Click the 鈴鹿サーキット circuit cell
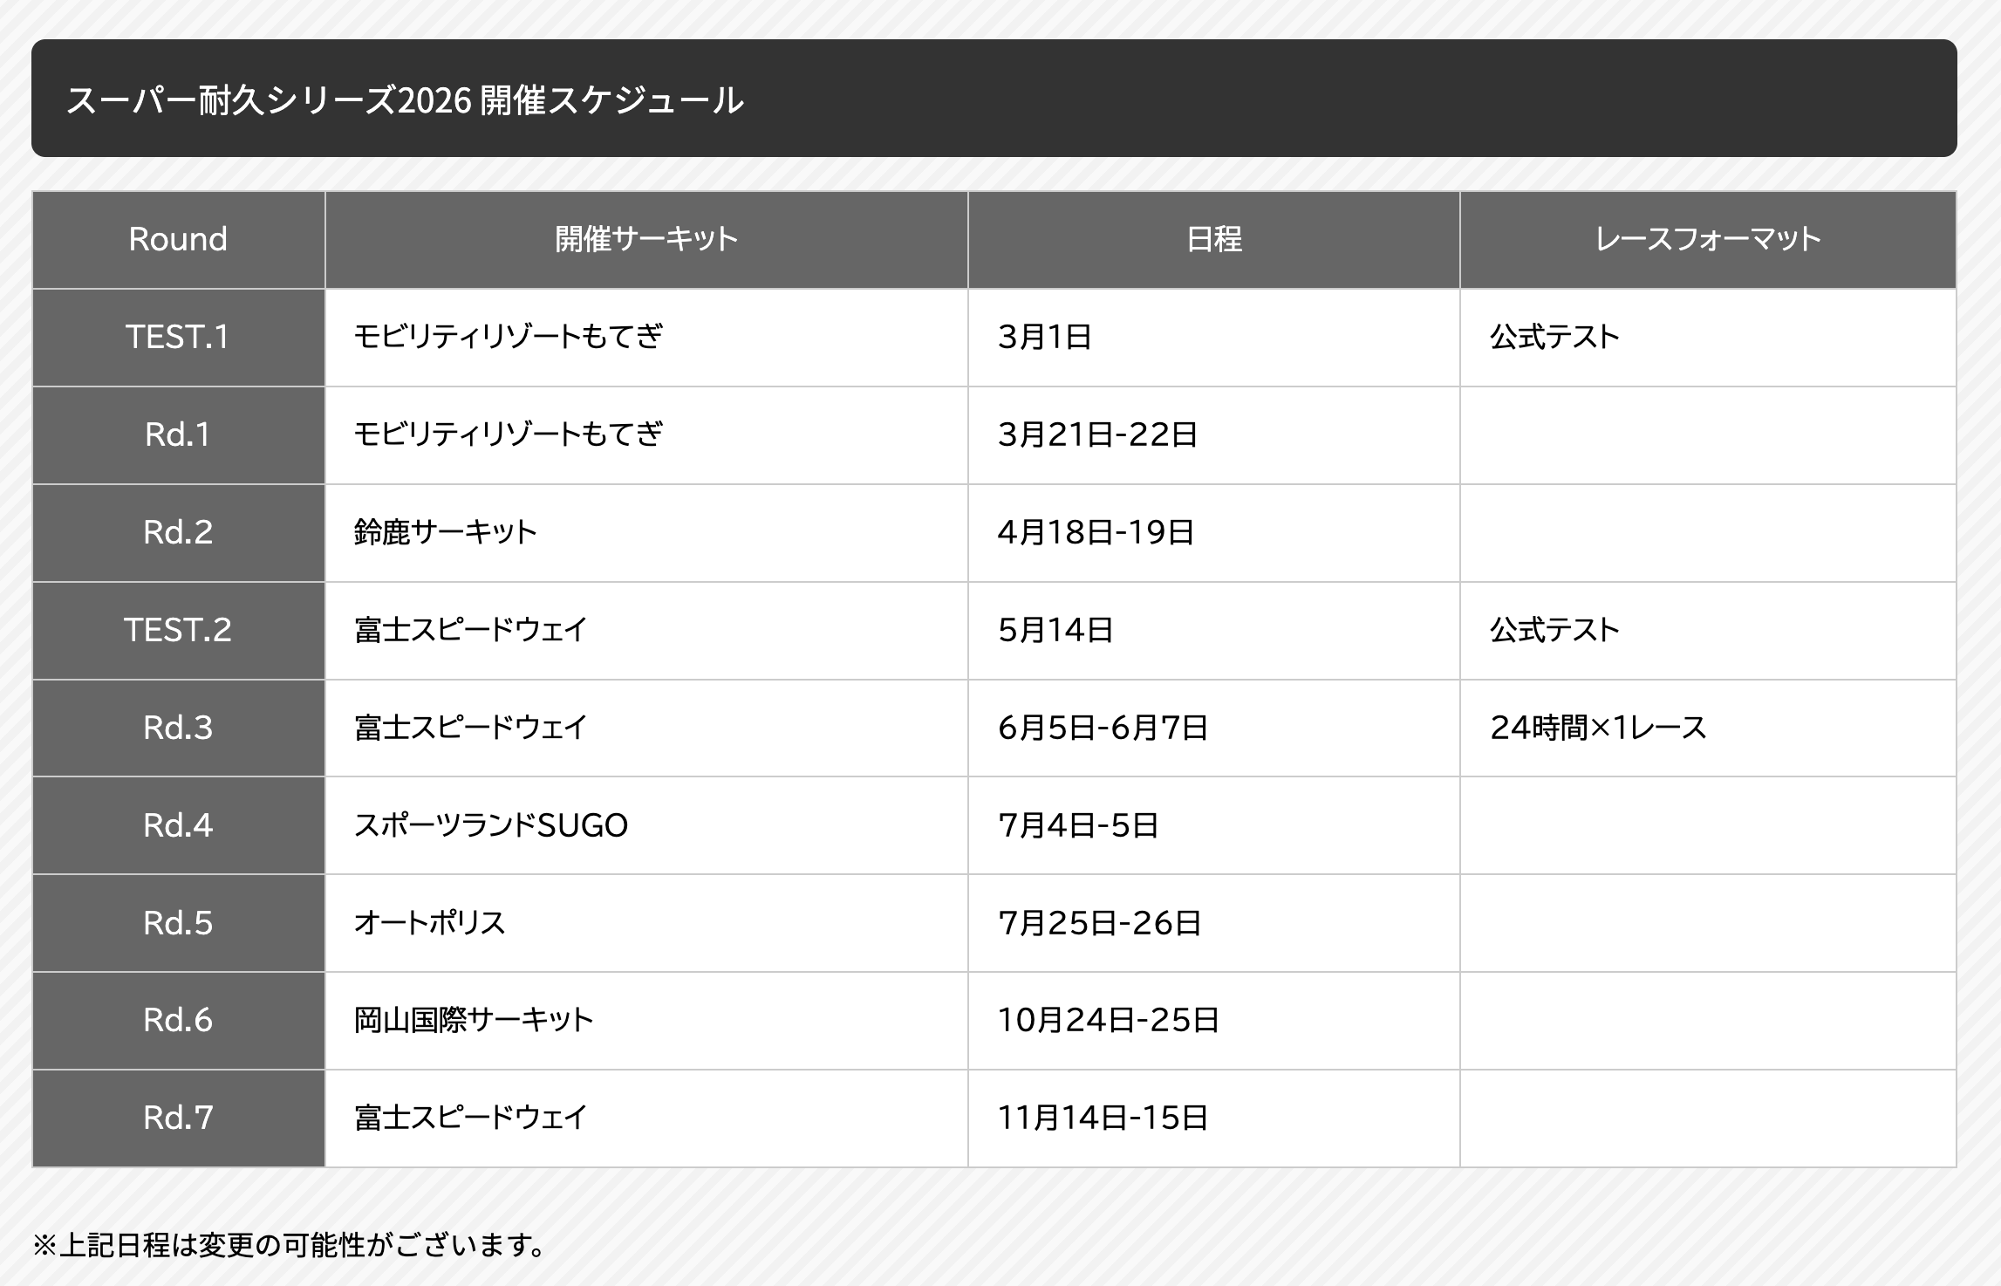Viewport: 2001px width, 1286px height. coord(445,532)
